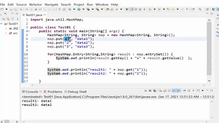
Task: Click the Open Task icon in toolbar
Action: point(112,9)
